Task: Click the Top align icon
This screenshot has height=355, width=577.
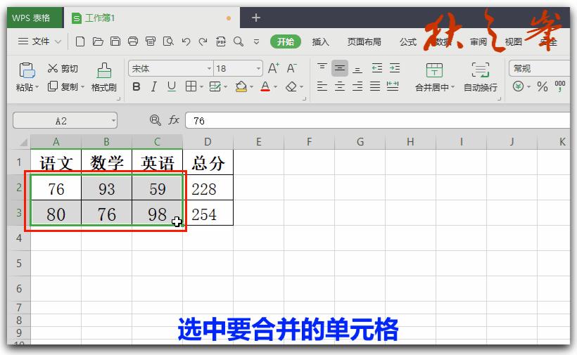Action: click(322, 67)
